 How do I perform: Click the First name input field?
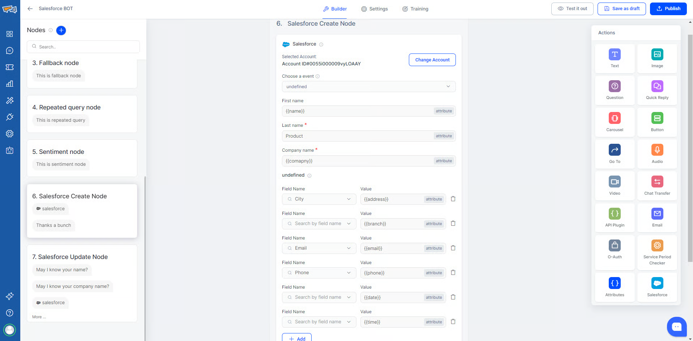click(x=368, y=111)
